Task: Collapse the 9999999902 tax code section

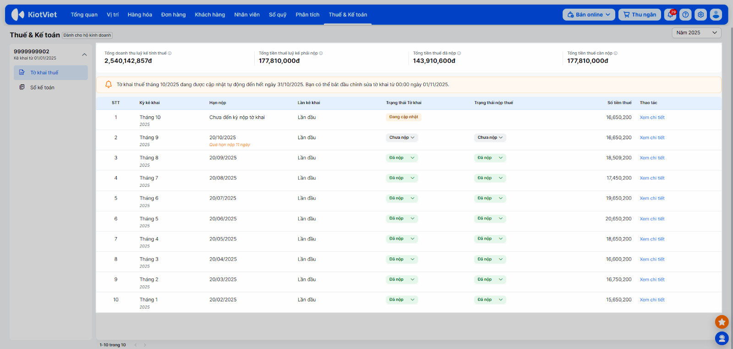Action: [x=84, y=55]
